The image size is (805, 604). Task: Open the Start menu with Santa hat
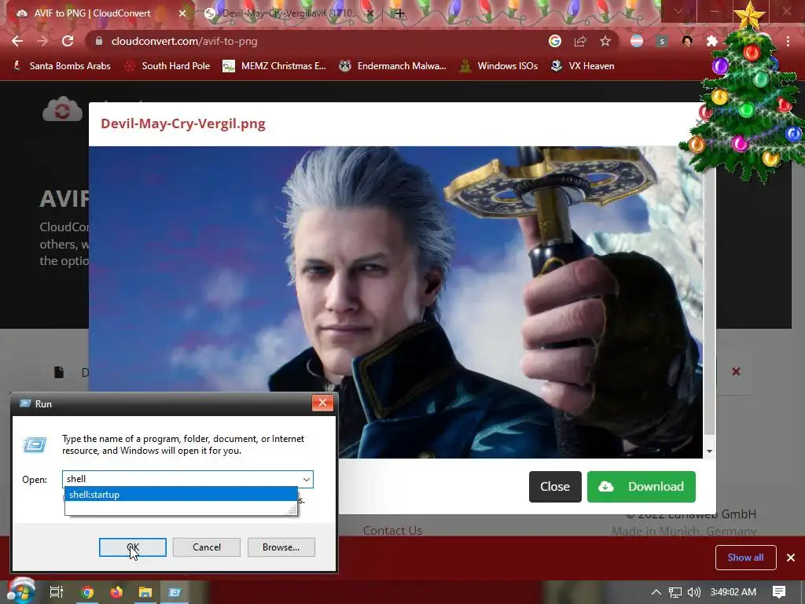pos(20,591)
